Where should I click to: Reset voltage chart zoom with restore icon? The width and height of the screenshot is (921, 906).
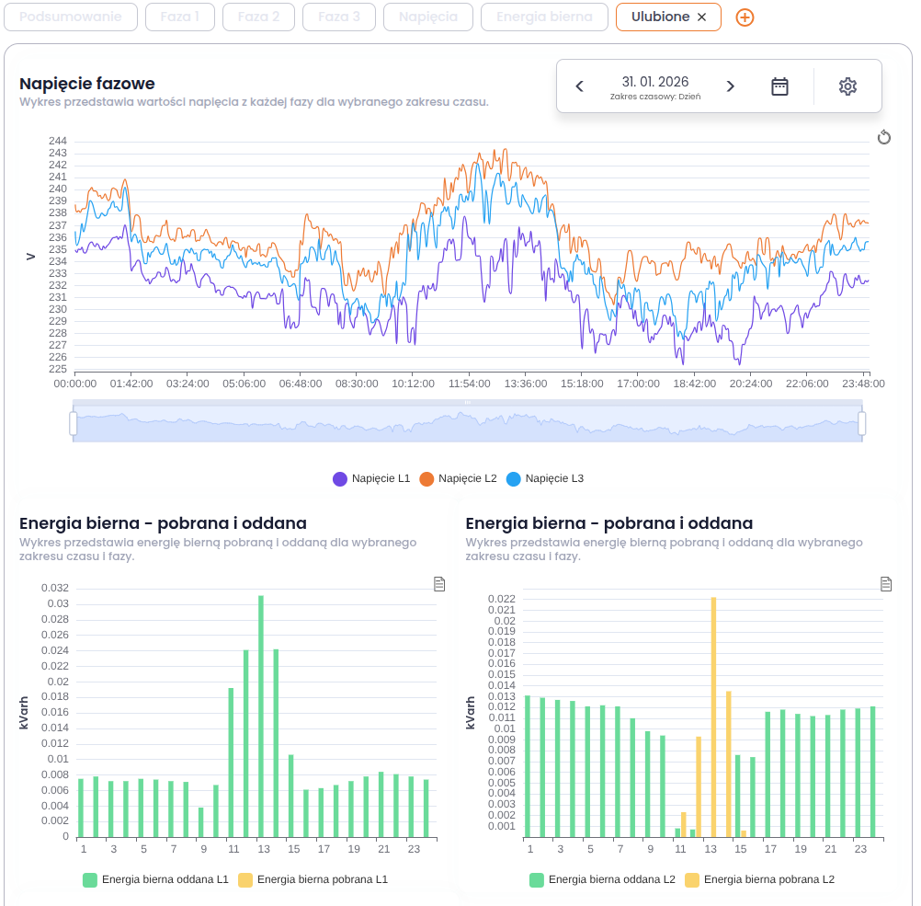click(884, 138)
